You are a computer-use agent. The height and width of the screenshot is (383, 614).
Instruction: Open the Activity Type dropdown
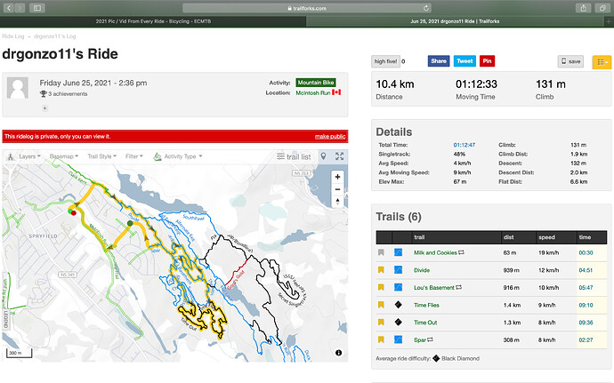(179, 156)
